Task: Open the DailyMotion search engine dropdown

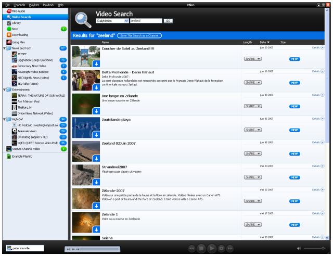Action: tap(112, 21)
